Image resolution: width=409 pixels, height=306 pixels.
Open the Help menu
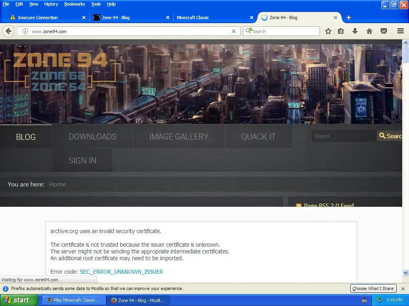click(x=111, y=4)
